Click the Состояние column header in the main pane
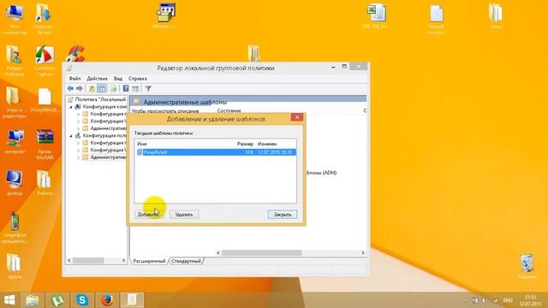The image size is (548, 308). 229,110
